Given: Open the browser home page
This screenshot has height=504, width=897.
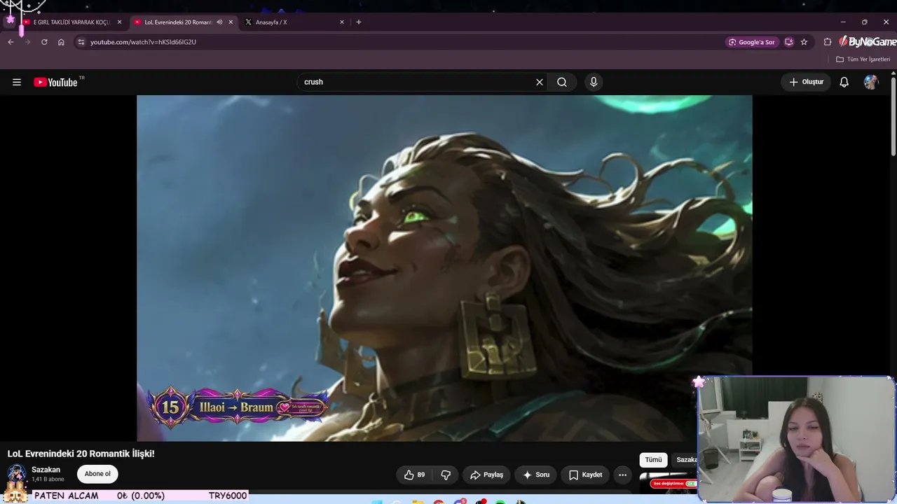Looking at the screenshot, I should click(x=61, y=42).
